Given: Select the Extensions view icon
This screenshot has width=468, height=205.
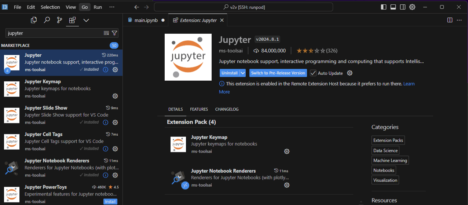Looking at the screenshot, I should click(72, 20).
